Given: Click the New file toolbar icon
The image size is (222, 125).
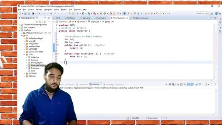Looking at the screenshot, I should [20, 13].
